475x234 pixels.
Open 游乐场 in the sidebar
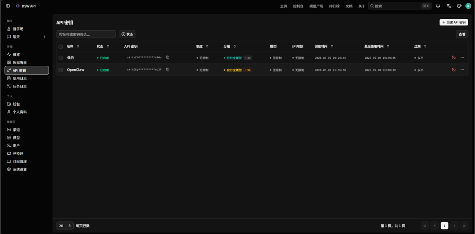click(26, 29)
